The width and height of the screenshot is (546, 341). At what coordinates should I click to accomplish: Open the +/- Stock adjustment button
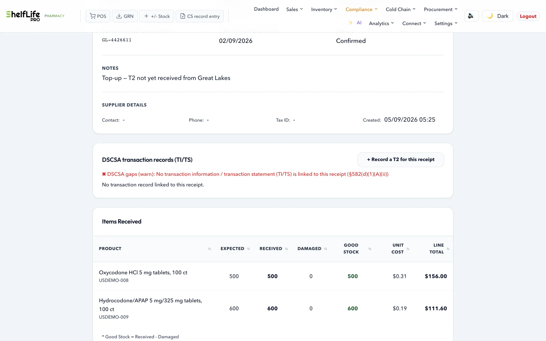(x=157, y=16)
